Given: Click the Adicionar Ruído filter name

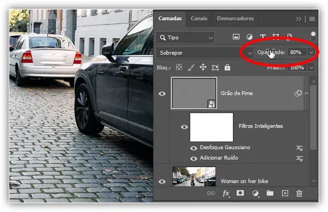Looking at the screenshot, I should pyautogui.click(x=219, y=158).
